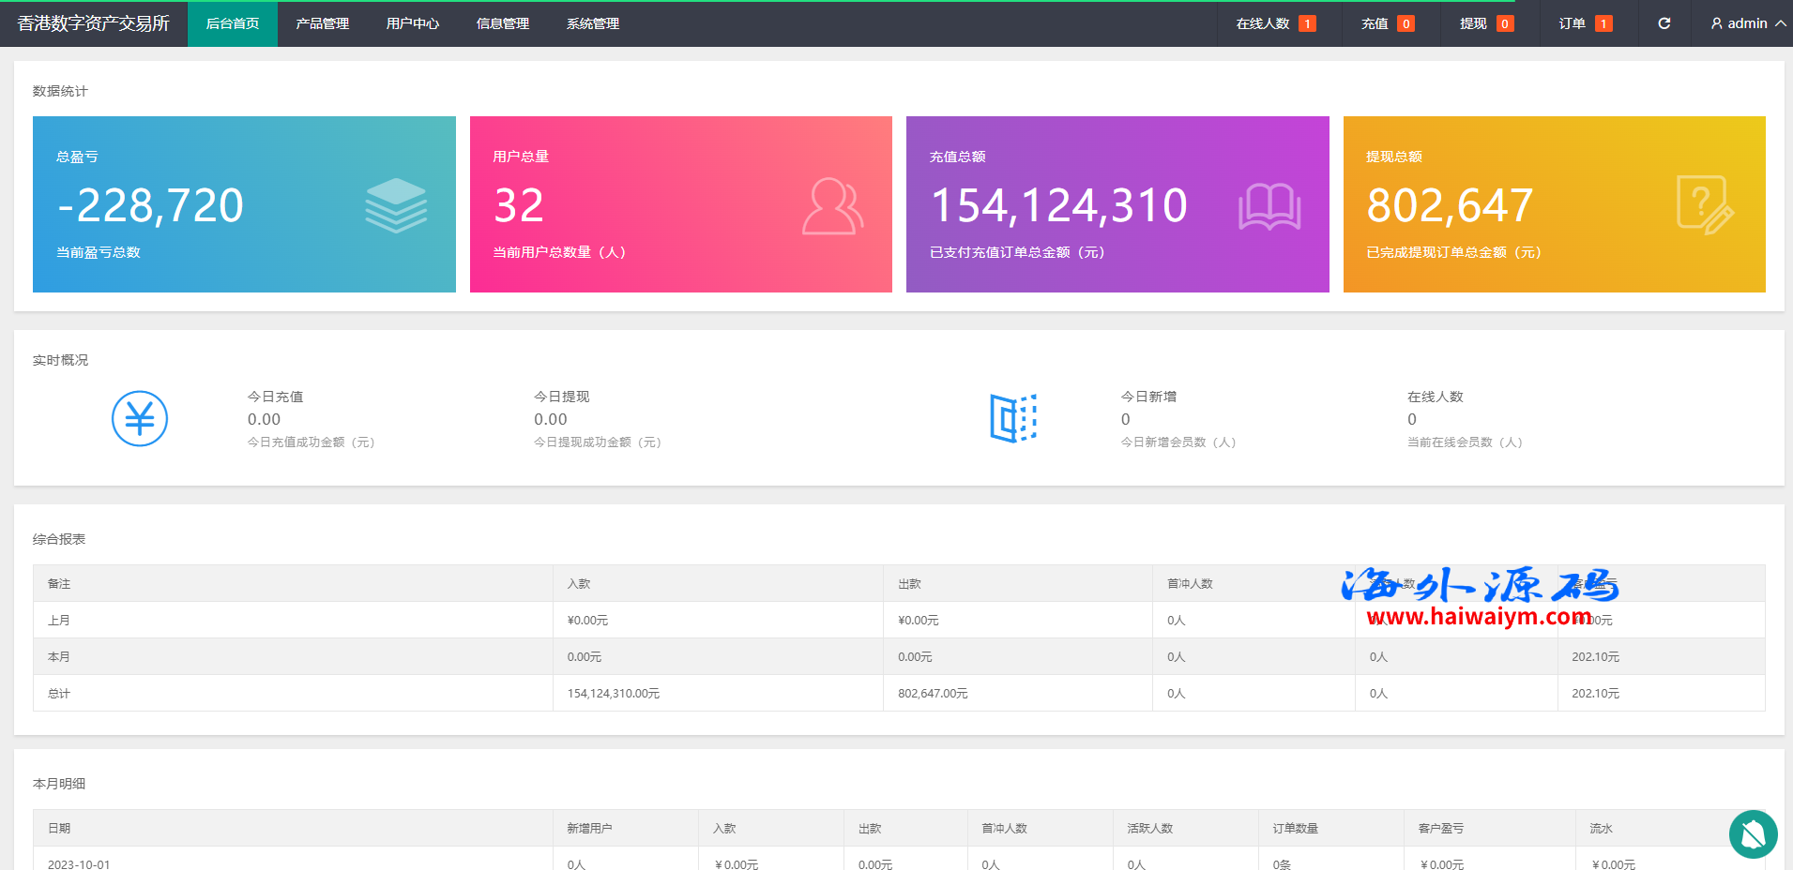
Task: Click the blue yen circle icon
Action: tap(140, 418)
